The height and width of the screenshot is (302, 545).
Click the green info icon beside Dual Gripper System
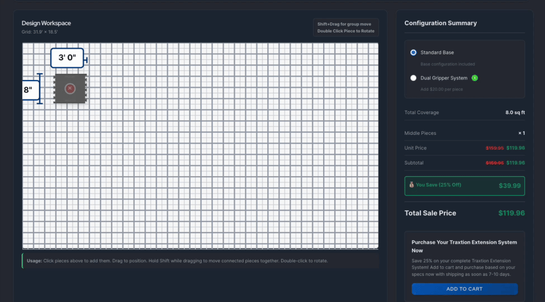(475, 78)
